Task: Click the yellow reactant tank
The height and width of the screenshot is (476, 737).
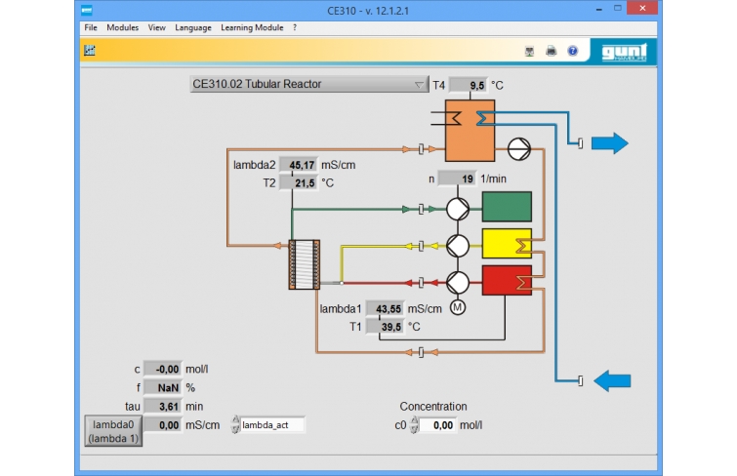Action: click(507, 244)
